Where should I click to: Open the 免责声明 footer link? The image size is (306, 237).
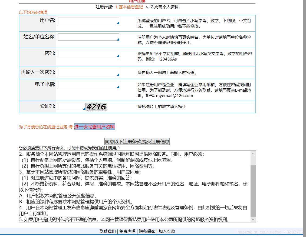pos(127,231)
